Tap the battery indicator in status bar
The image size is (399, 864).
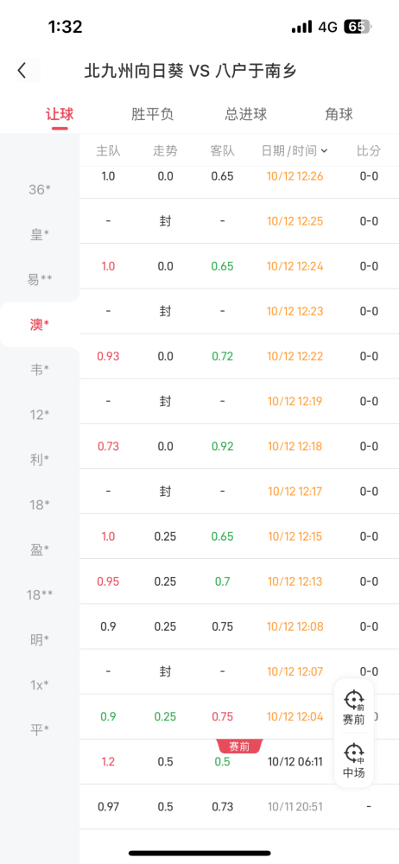pos(358,27)
